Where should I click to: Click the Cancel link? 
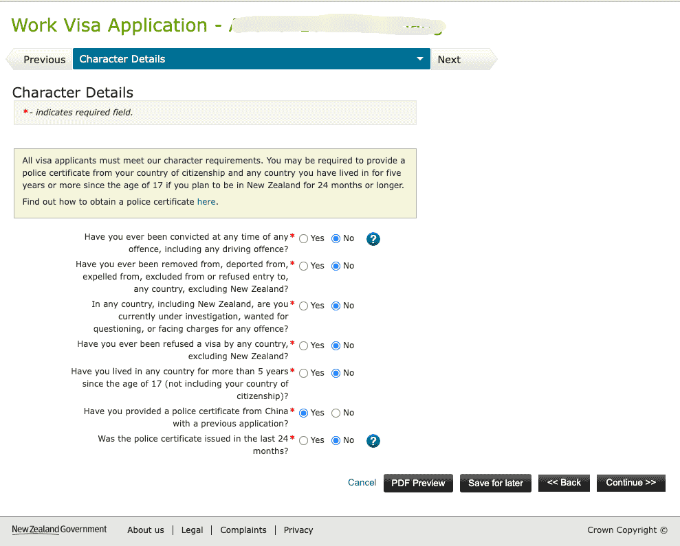(x=362, y=483)
